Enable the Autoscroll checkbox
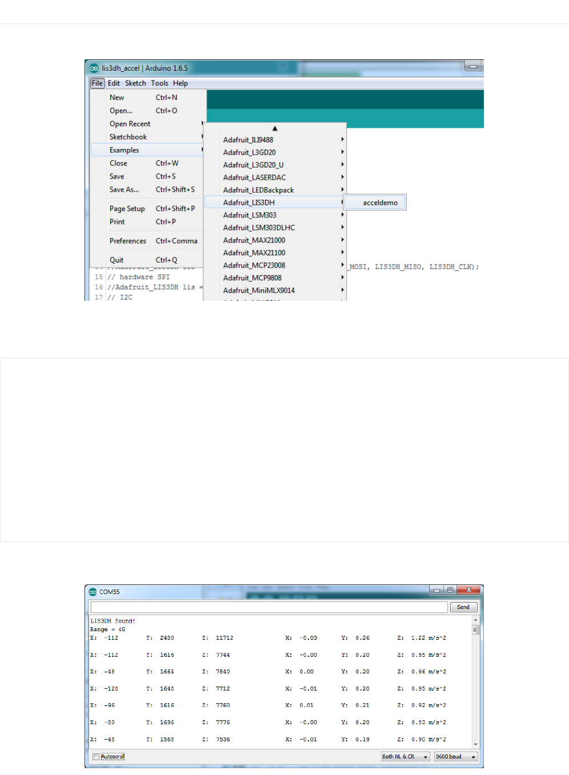569x775 pixels. click(x=96, y=757)
